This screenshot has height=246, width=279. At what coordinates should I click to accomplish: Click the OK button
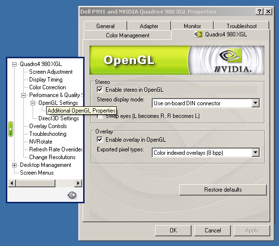tap(173, 230)
